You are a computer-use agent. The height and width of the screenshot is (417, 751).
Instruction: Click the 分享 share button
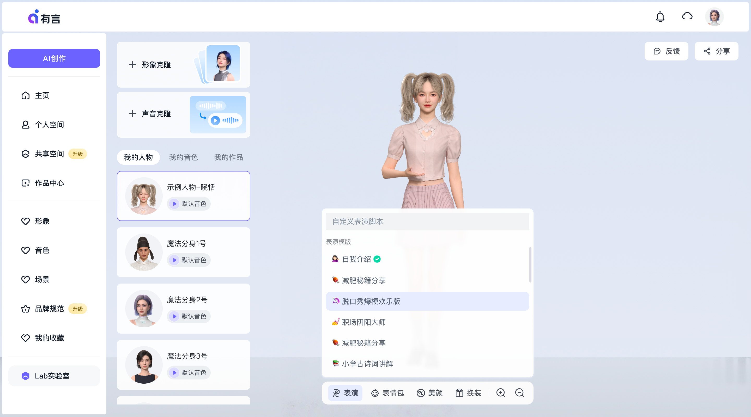(716, 51)
